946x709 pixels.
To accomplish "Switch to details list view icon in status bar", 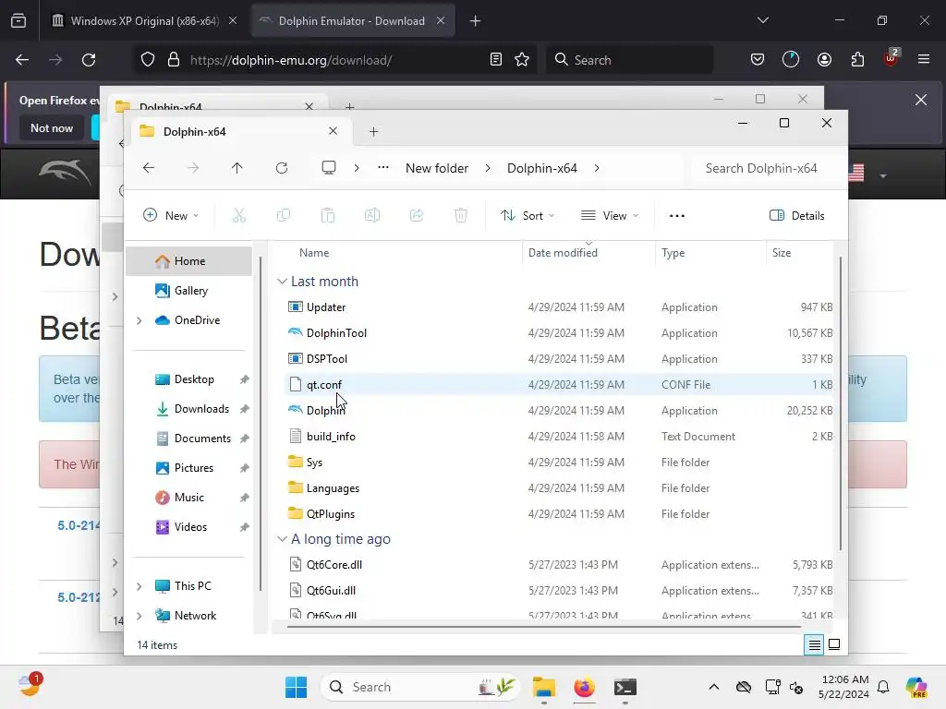I will 814,645.
